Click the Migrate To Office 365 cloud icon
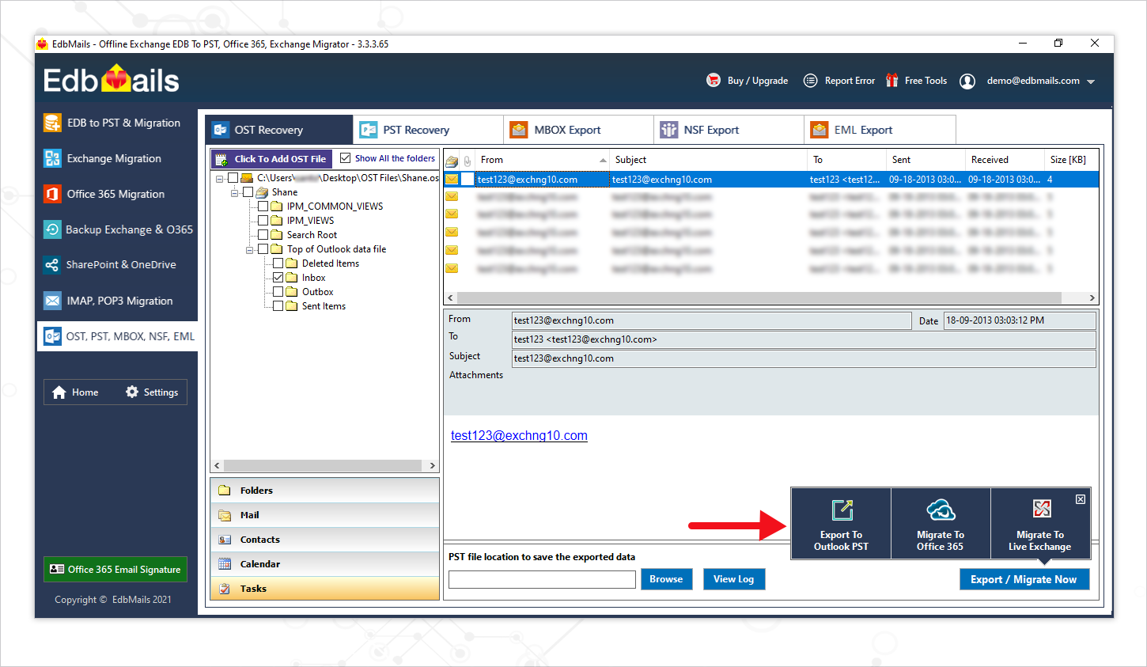The width and height of the screenshot is (1147, 667). [x=941, y=510]
